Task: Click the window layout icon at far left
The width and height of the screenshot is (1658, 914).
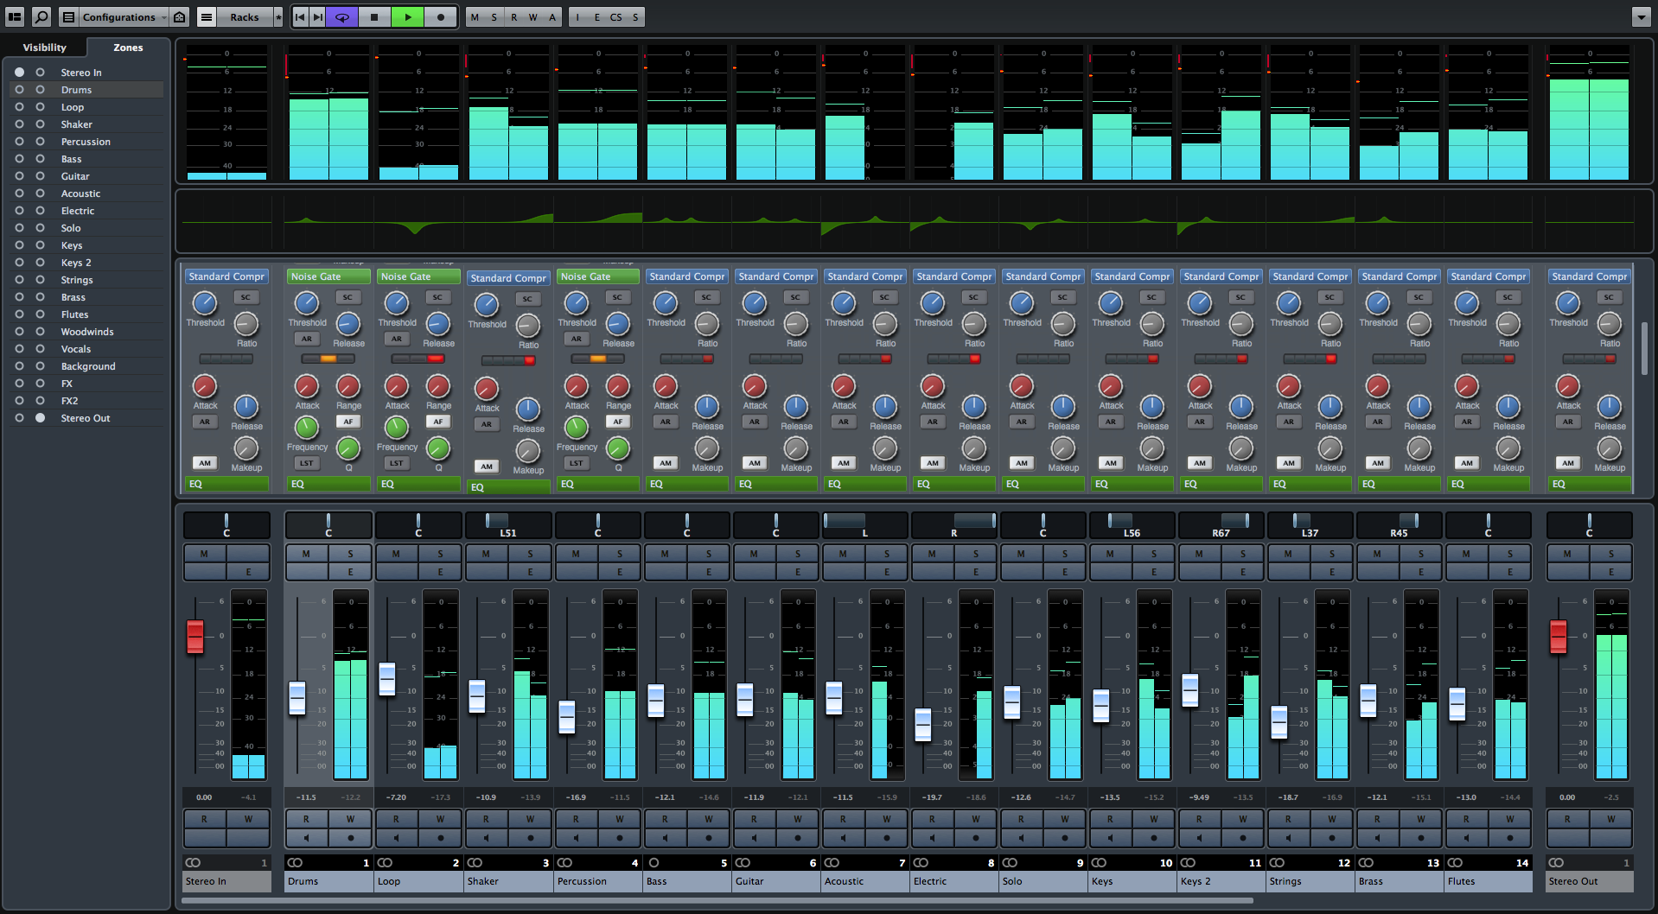Action: 15,17
